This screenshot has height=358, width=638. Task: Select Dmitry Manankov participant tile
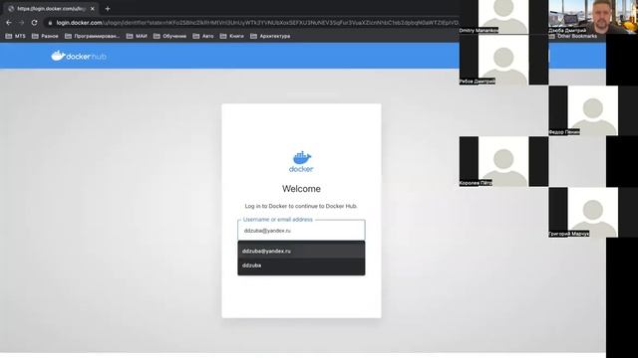pos(503,17)
